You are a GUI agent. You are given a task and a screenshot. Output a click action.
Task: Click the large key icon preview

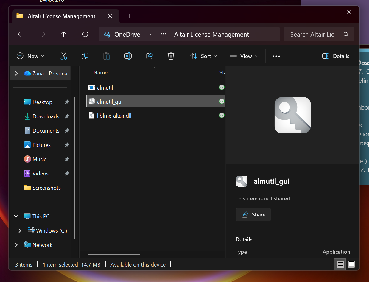[292, 115]
